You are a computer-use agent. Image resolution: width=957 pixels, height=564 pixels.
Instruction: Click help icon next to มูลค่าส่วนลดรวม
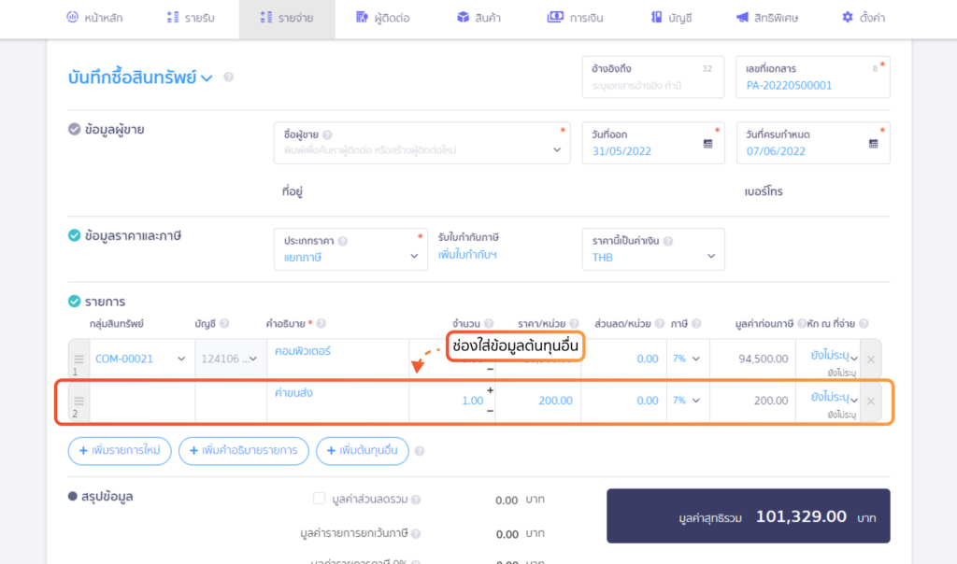pos(416,500)
